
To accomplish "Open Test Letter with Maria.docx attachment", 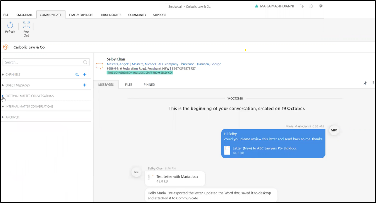I will pyautogui.click(x=177, y=177).
